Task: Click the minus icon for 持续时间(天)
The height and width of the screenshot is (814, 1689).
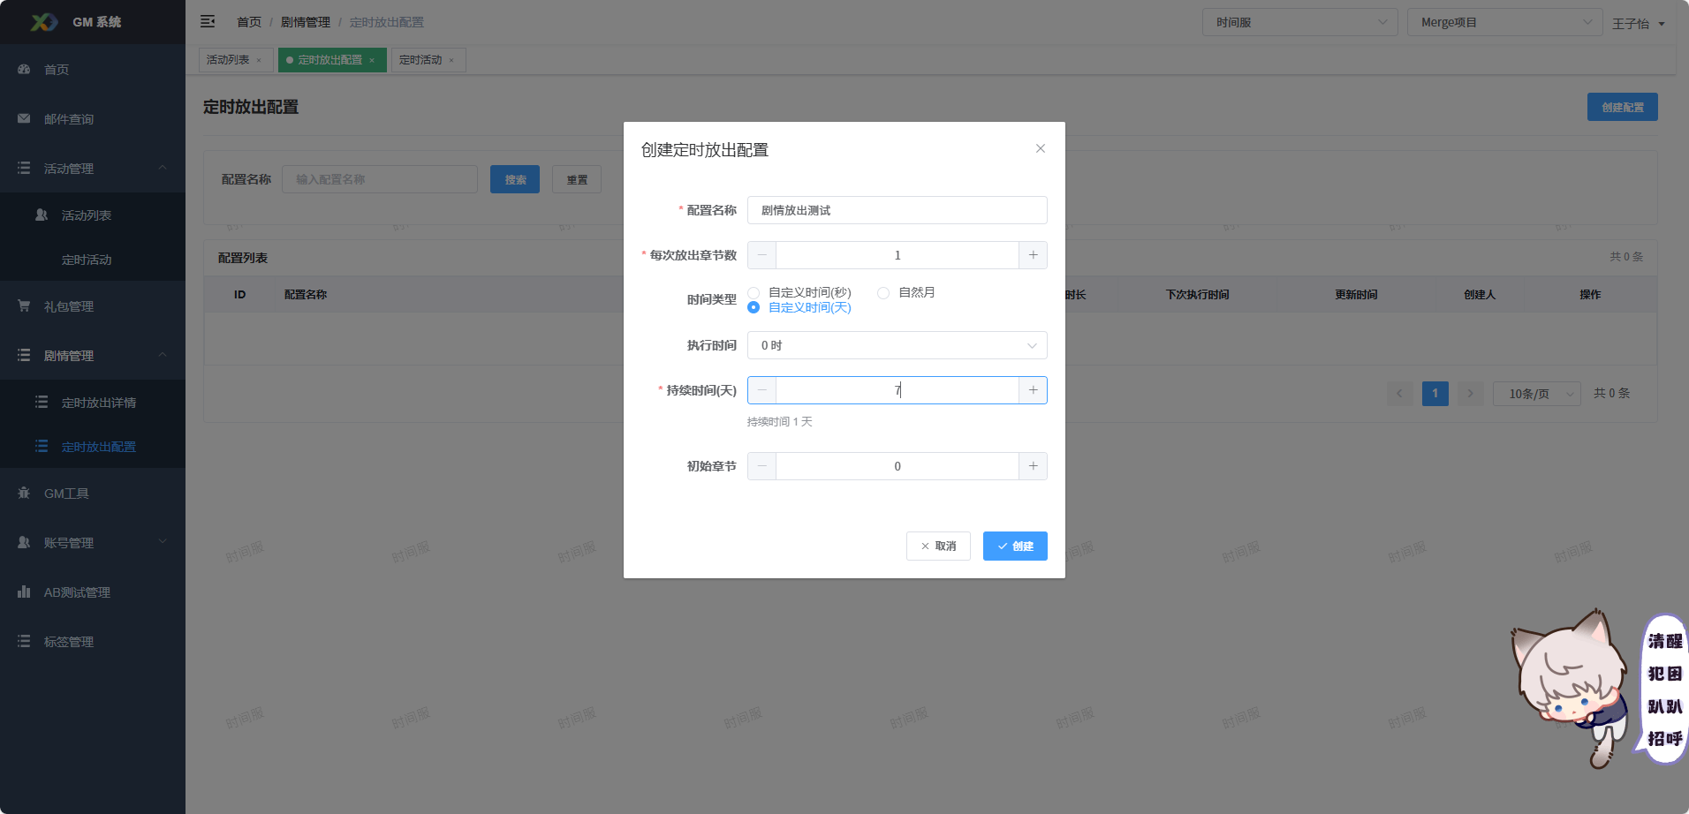Action: (762, 390)
